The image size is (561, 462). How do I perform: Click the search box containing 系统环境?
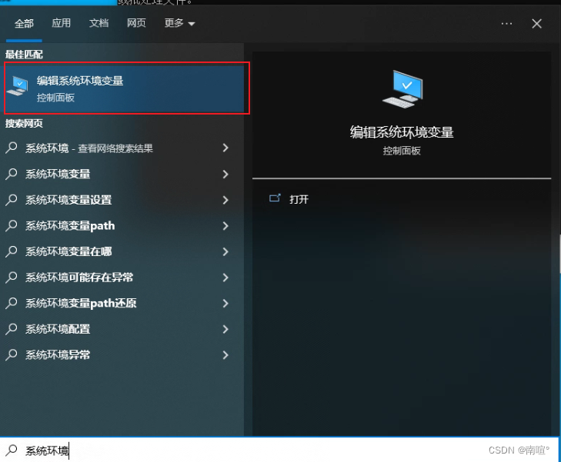[x=279, y=450]
